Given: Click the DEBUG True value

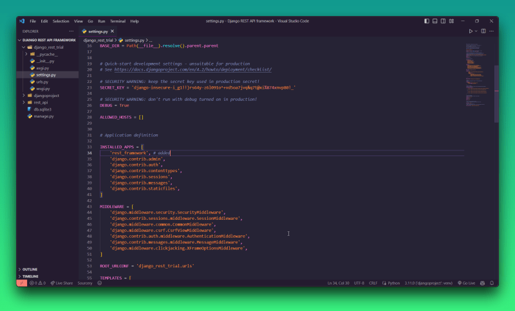Looking at the screenshot, I should point(124,105).
